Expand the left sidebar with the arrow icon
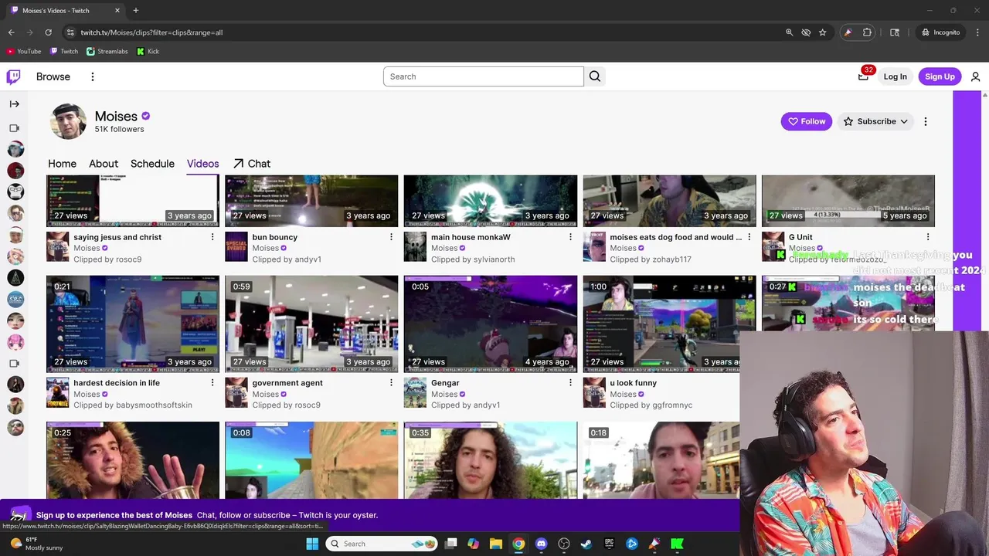989x556 pixels. point(14,103)
